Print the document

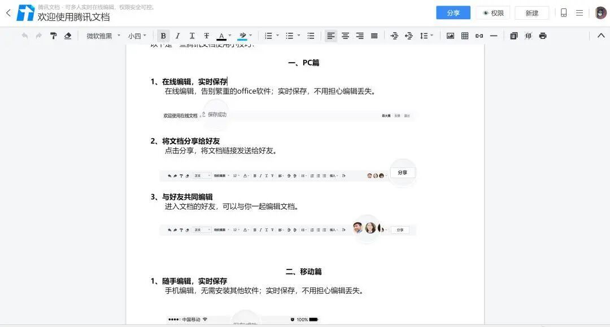click(x=543, y=36)
